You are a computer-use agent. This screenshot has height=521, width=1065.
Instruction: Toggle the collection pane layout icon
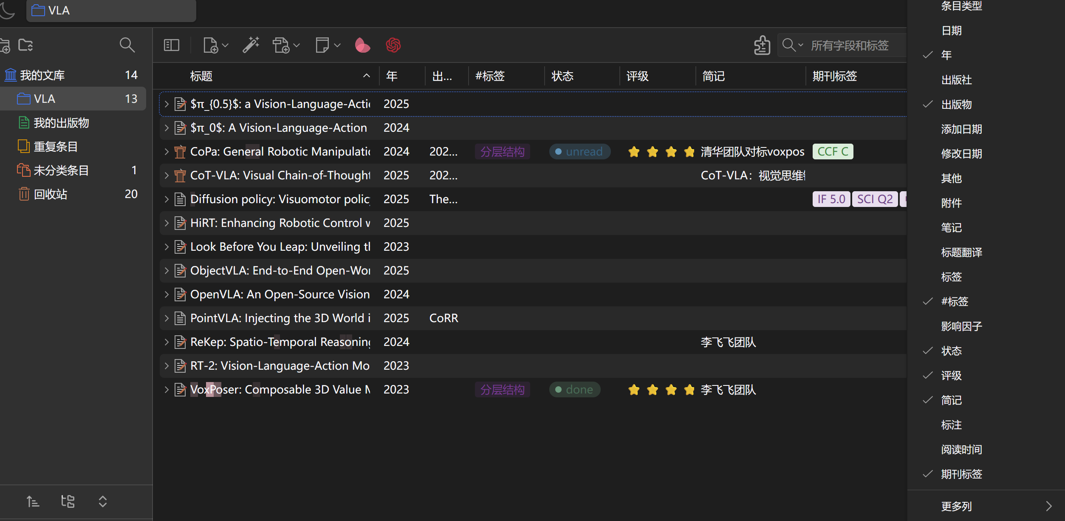tap(172, 45)
